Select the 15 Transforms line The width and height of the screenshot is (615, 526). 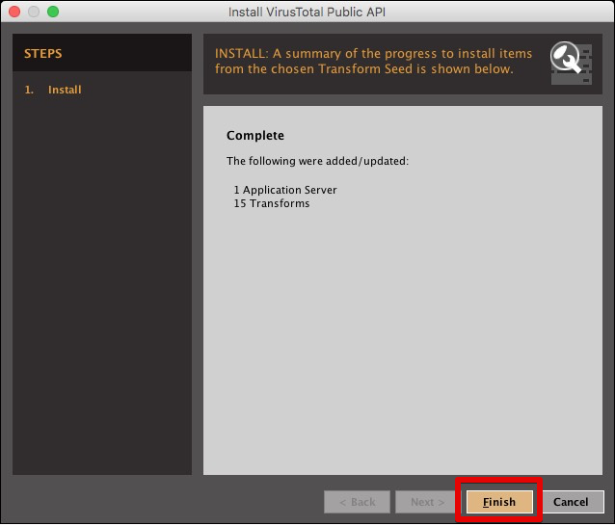click(272, 203)
